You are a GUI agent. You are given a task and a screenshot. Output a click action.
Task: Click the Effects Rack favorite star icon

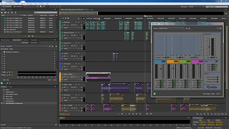pos(56,46)
